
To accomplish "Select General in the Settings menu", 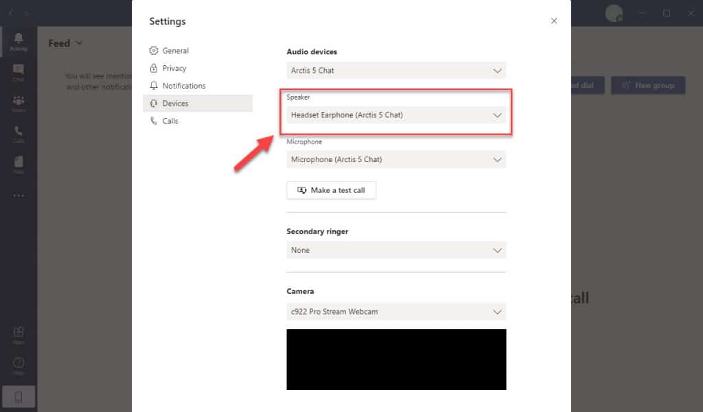I will pos(175,50).
